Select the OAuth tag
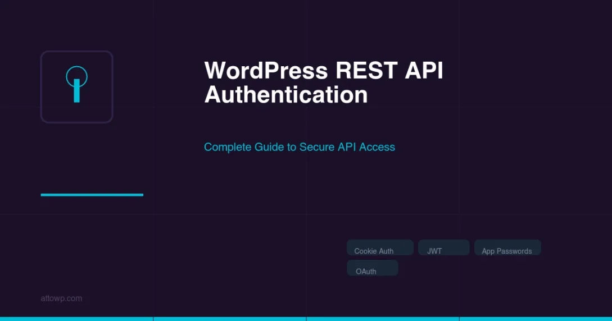 coord(373,268)
